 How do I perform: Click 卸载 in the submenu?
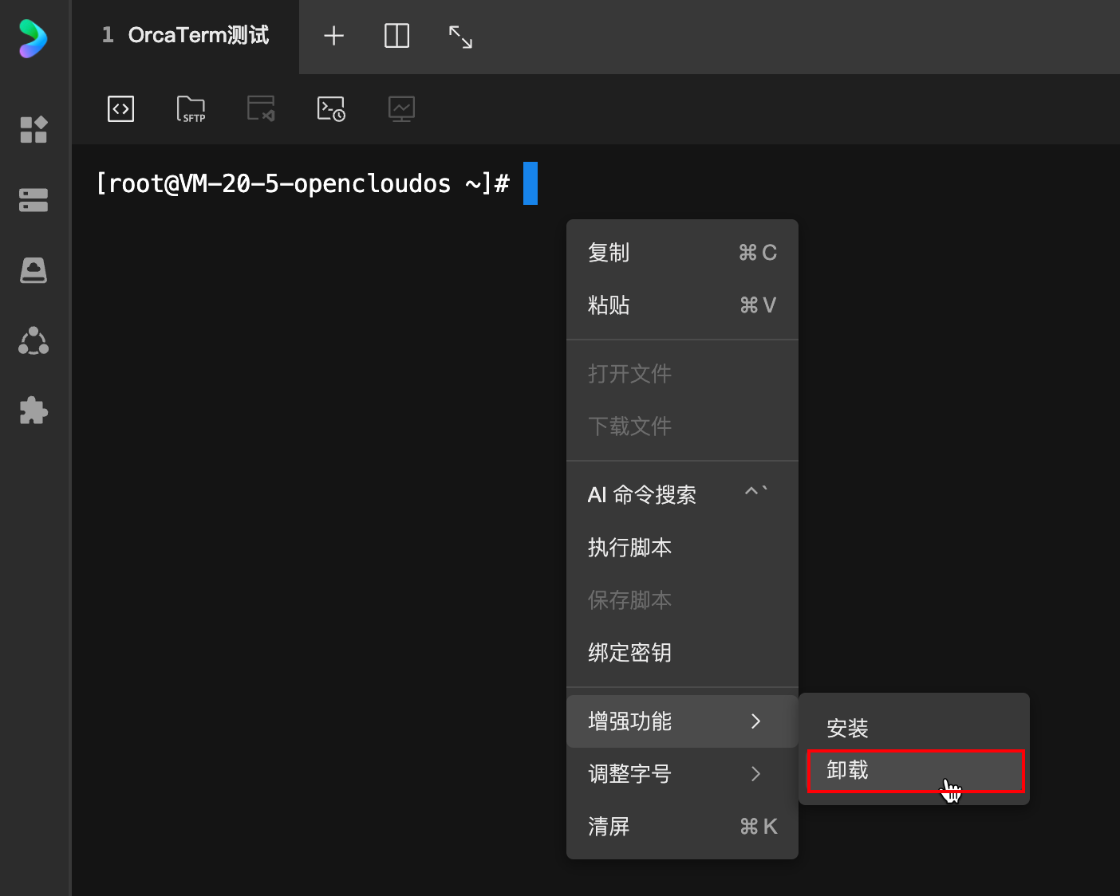[914, 770]
